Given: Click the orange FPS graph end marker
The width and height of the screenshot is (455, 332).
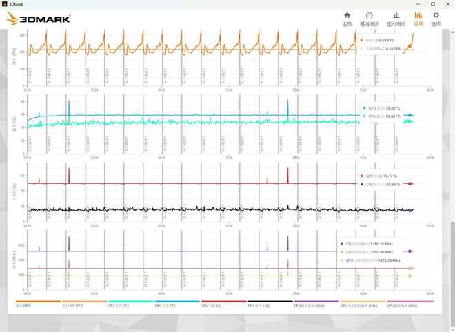Looking at the screenshot, I should click(x=410, y=47).
